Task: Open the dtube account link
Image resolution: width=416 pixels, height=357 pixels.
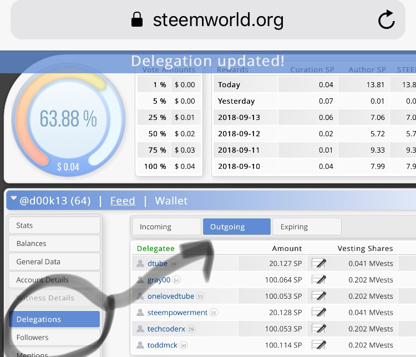Action: tap(158, 263)
